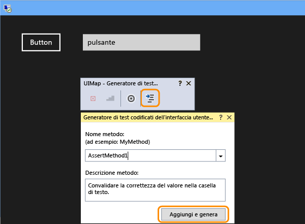Show recorded steps via the staircase icon
This screenshot has width=305, height=224.
coord(110,98)
